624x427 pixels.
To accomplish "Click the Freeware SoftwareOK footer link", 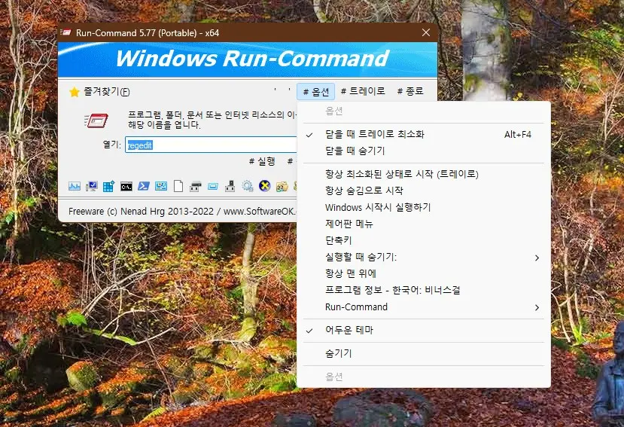I will (x=182, y=211).
